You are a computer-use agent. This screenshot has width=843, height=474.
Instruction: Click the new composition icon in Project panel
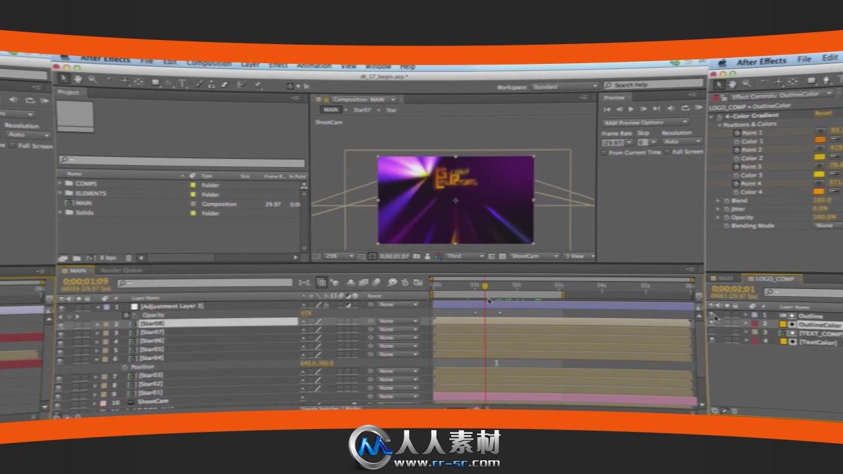point(91,258)
